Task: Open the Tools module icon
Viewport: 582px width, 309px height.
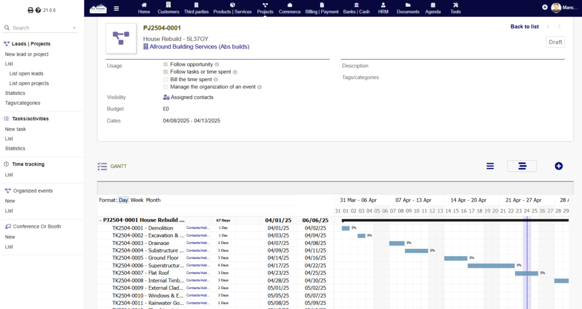Action: (455, 8)
